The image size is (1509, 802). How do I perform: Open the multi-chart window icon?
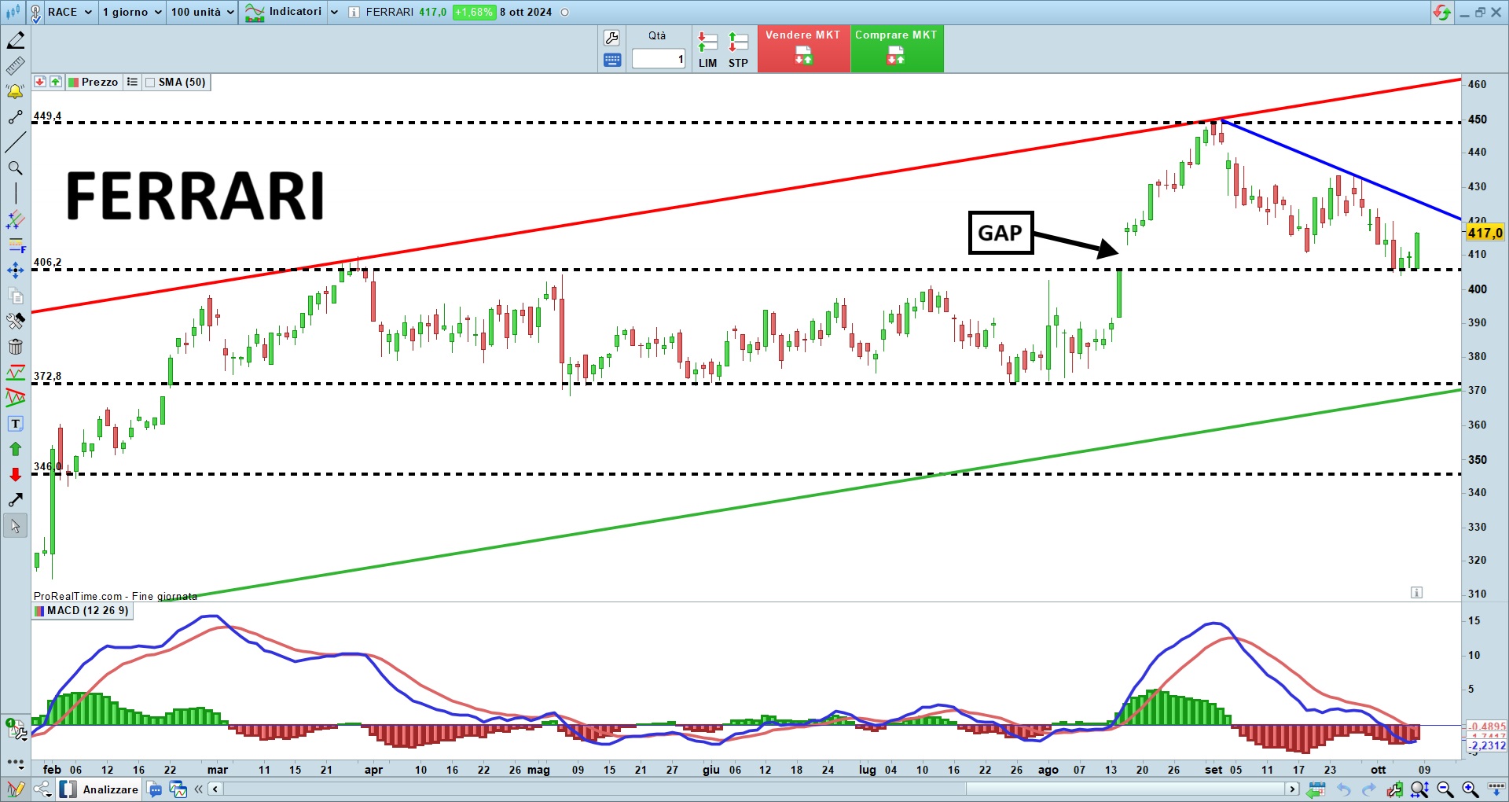tap(178, 789)
